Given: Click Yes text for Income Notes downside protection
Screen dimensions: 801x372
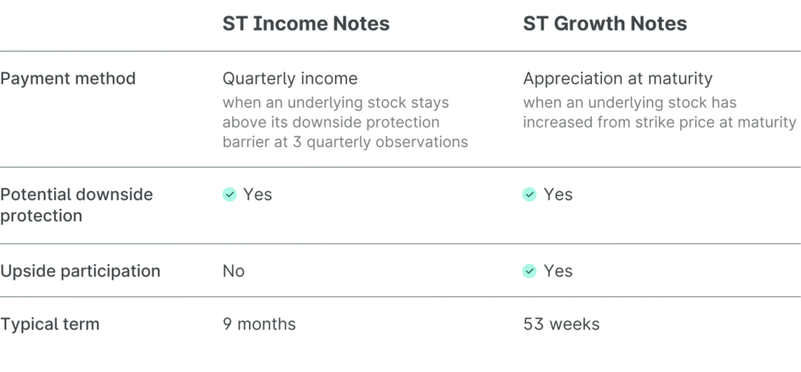Looking at the screenshot, I should (x=257, y=195).
